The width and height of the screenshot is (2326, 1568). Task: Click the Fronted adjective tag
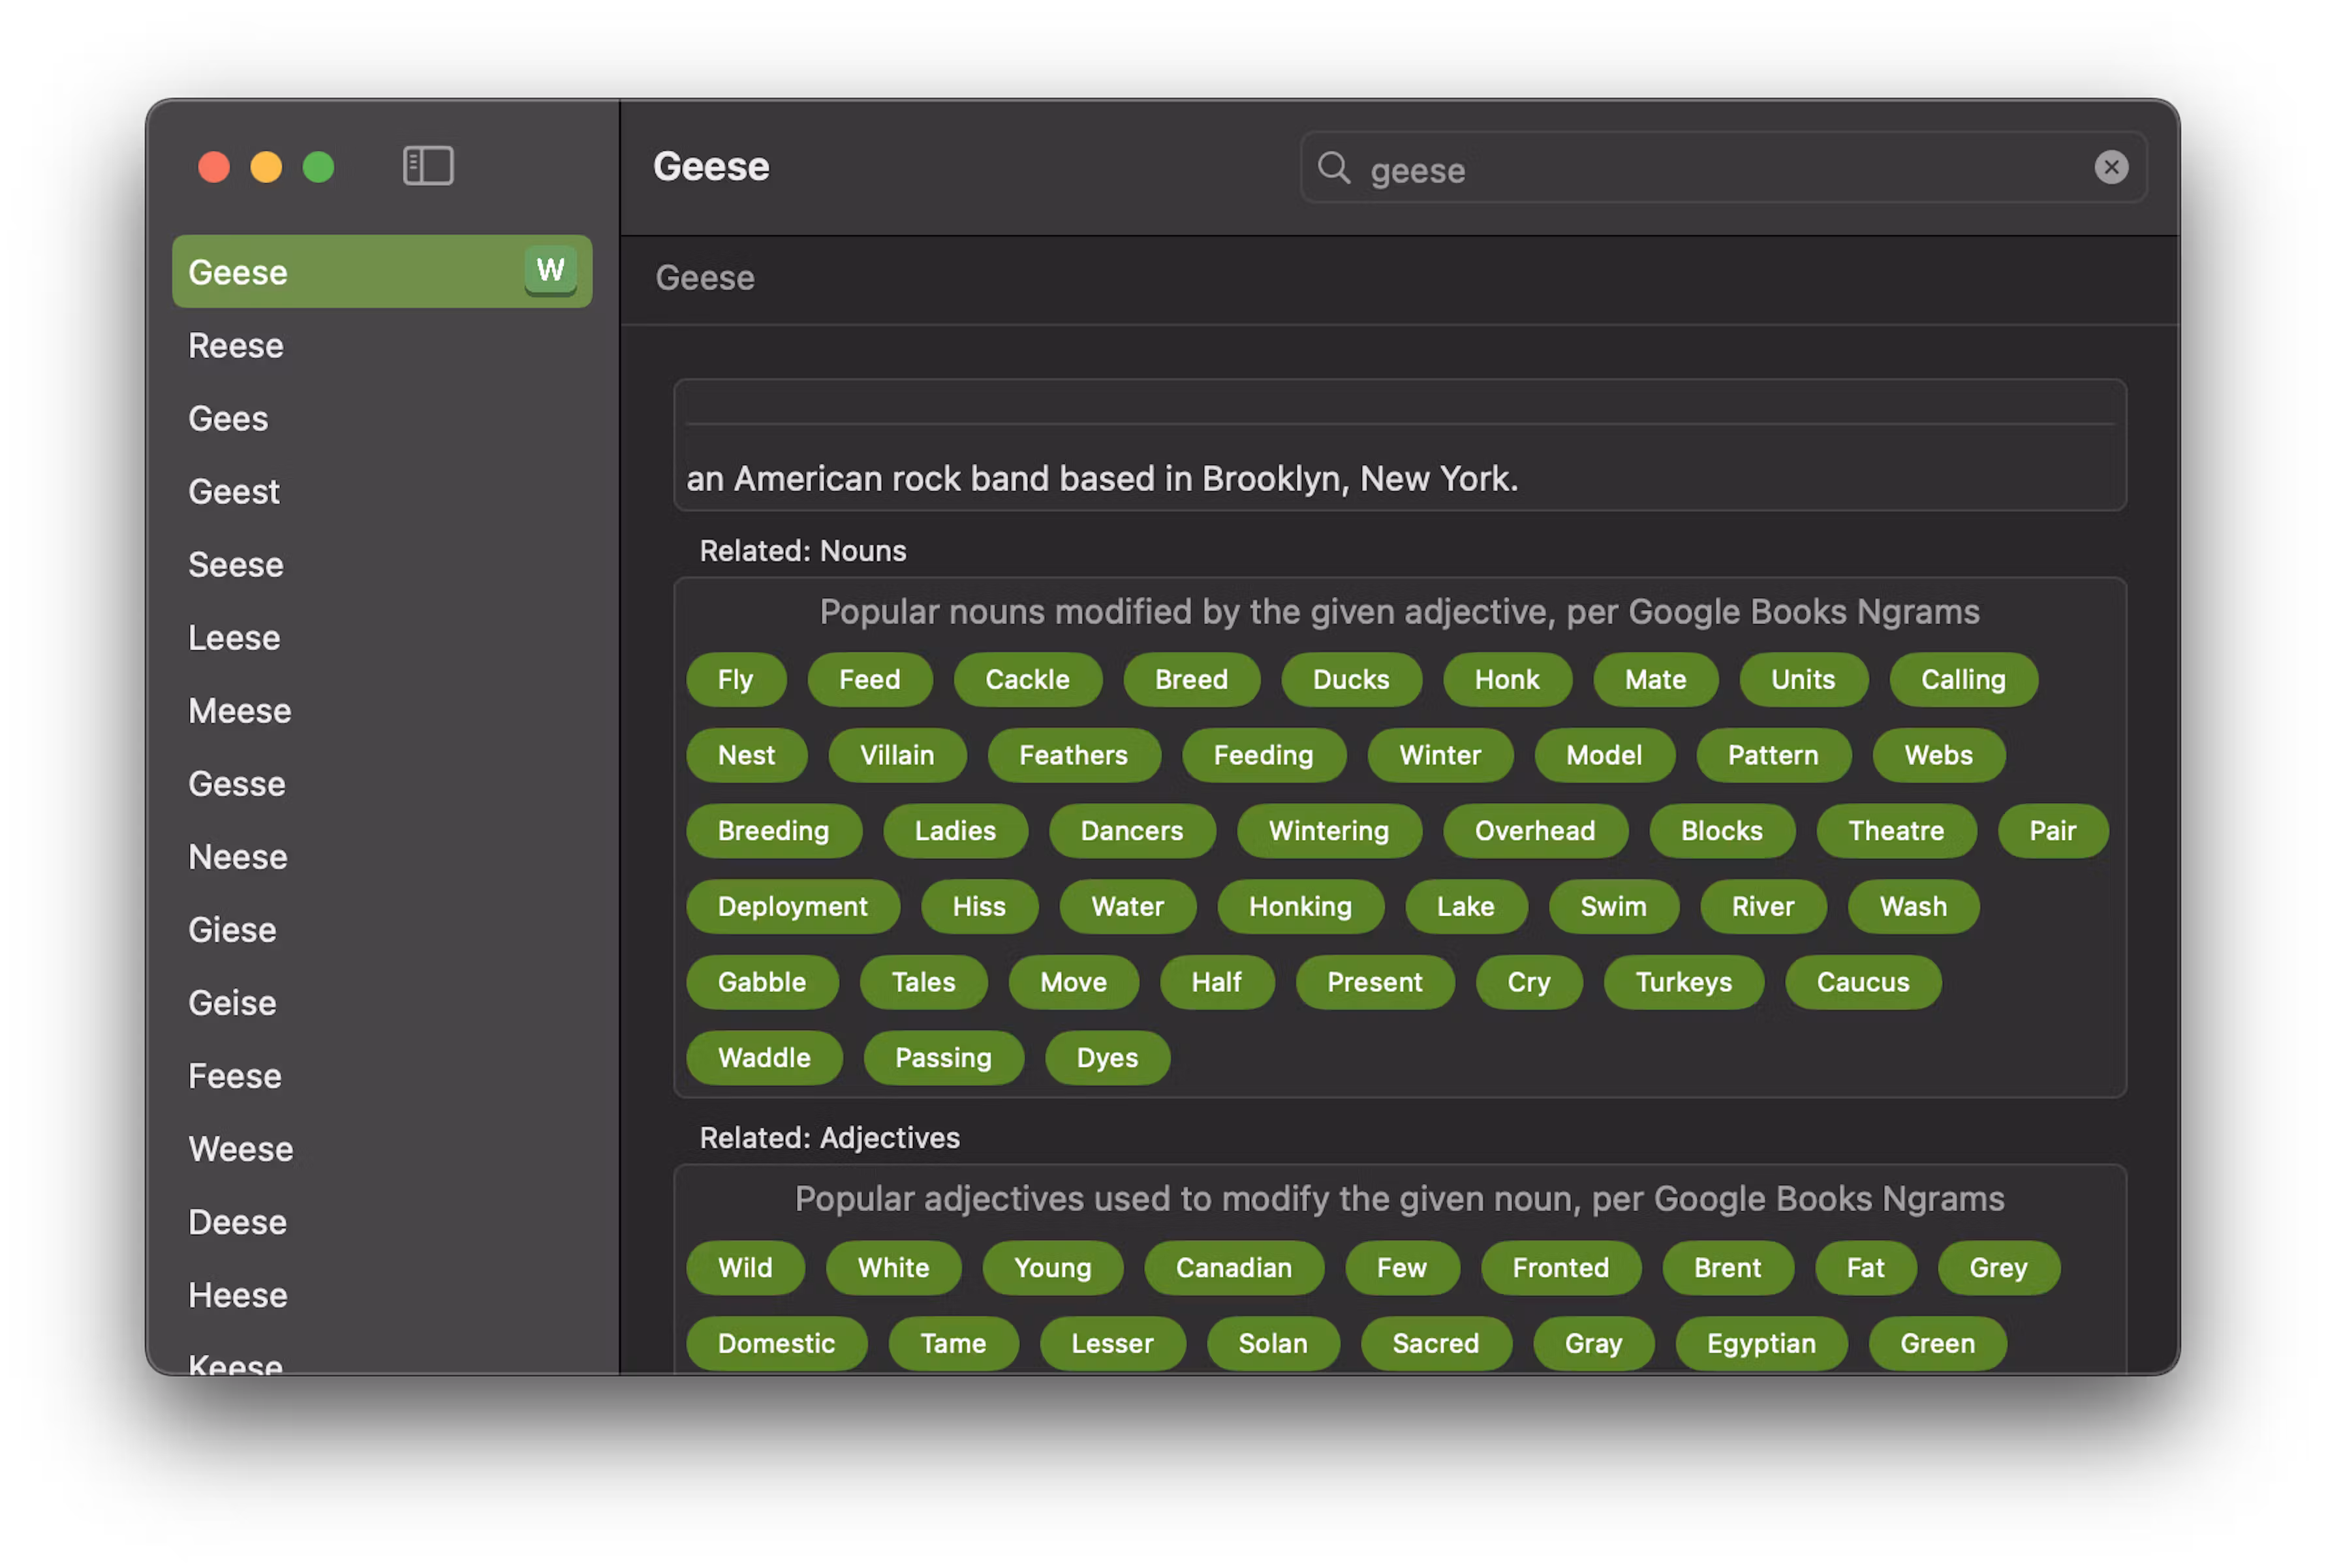pyautogui.click(x=1560, y=1269)
